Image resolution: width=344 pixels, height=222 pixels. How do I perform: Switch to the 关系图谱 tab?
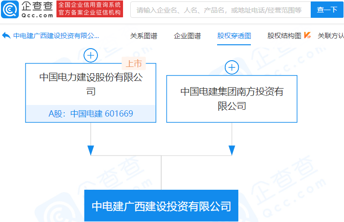144,36
